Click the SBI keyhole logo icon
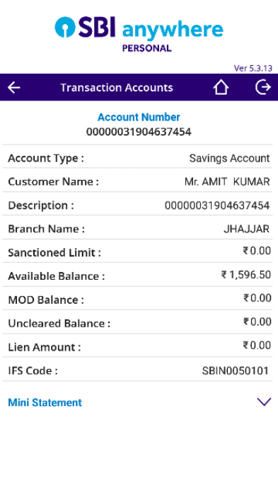 pyautogui.click(x=65, y=27)
